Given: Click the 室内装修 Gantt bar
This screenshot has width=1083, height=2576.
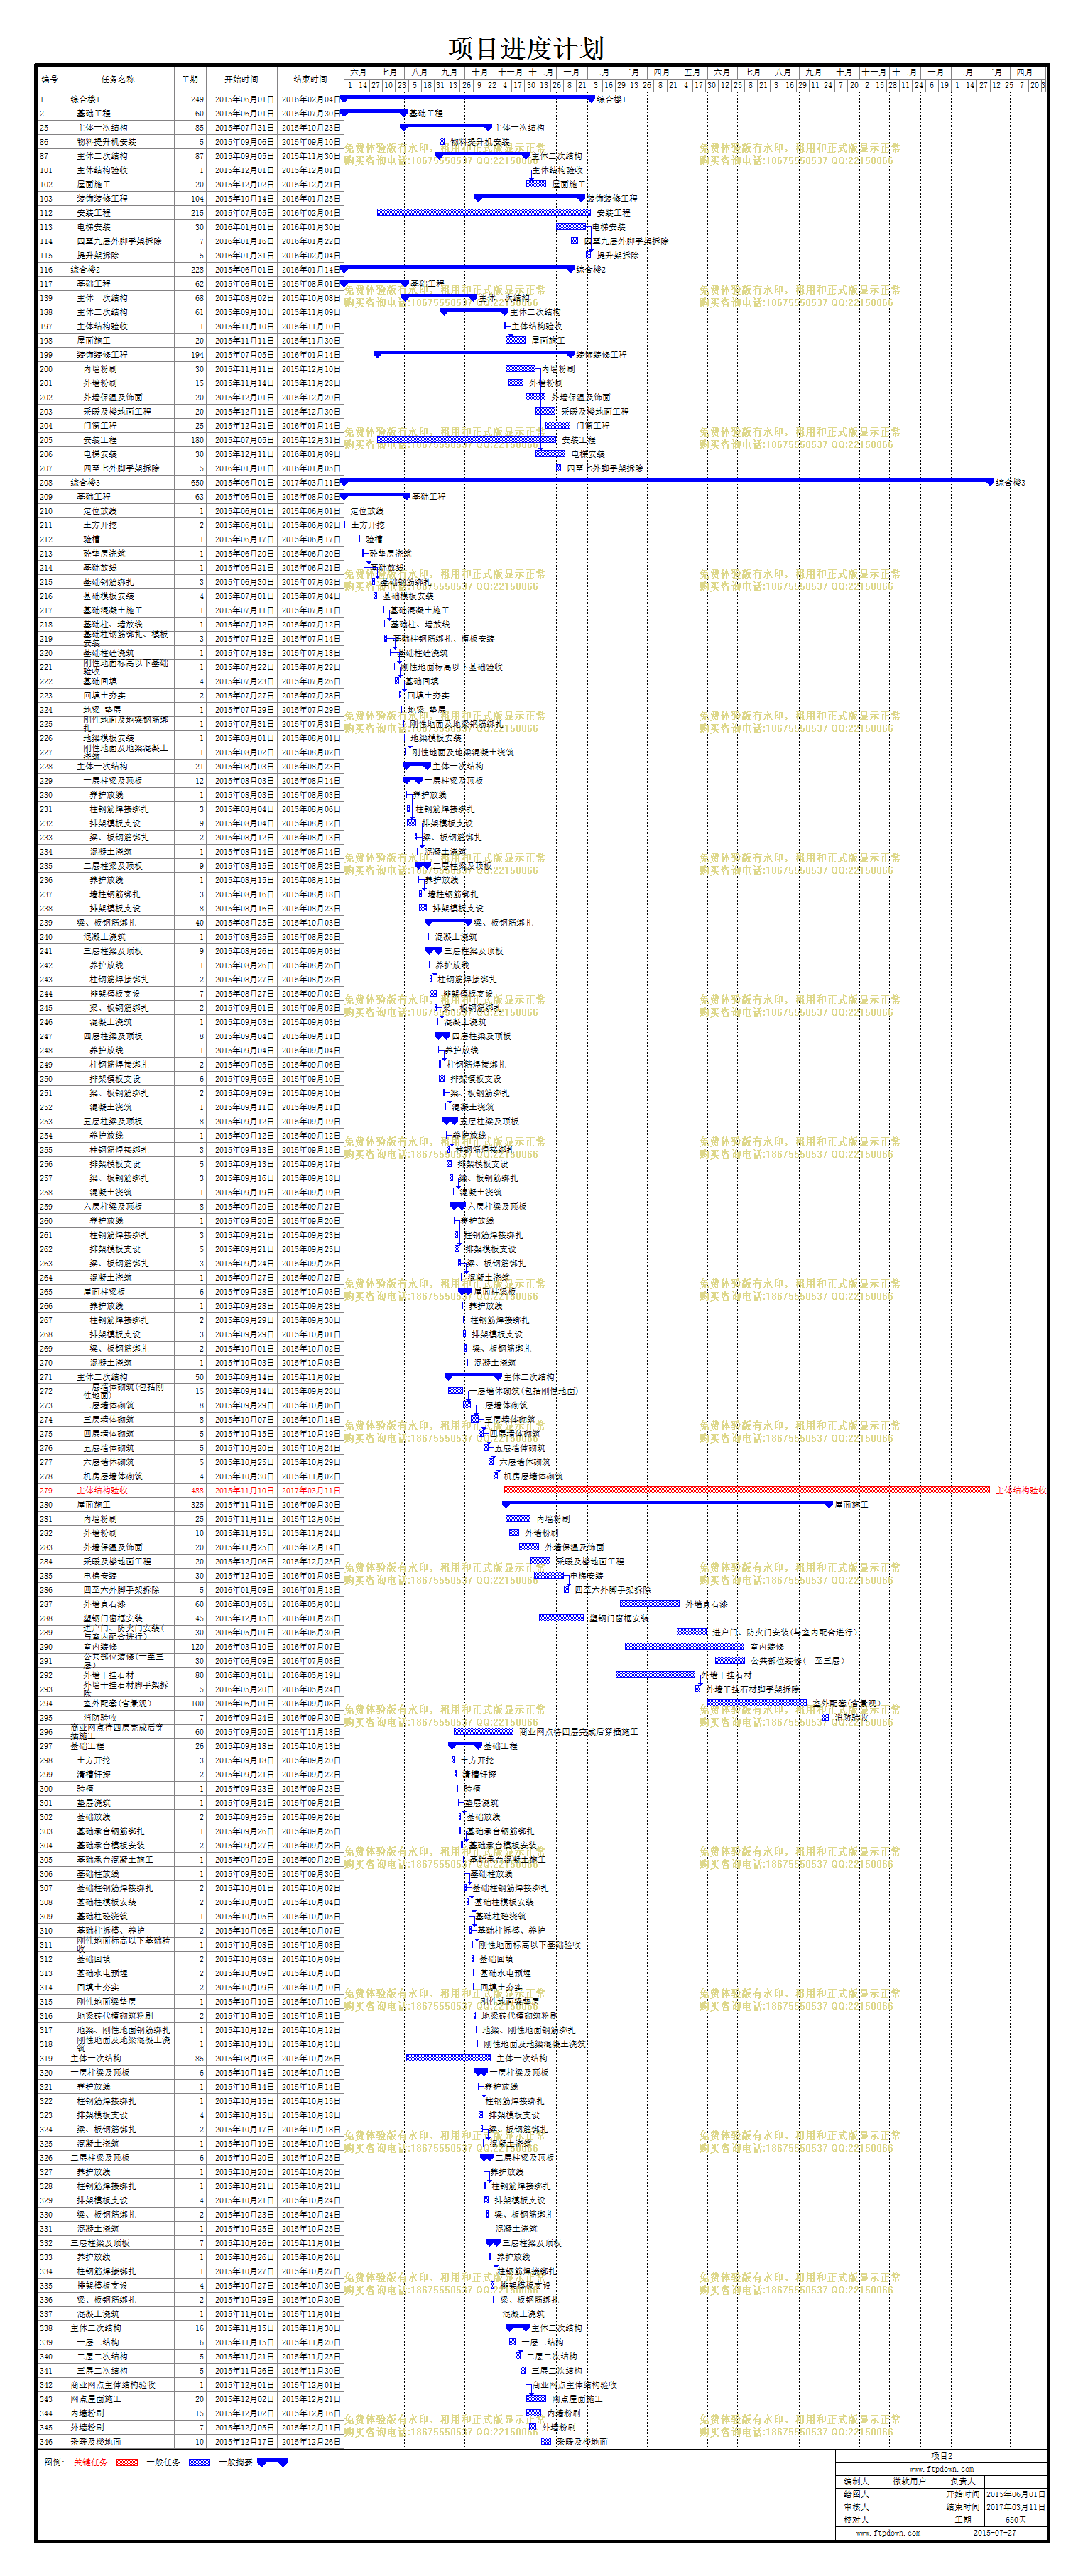Looking at the screenshot, I should [685, 1646].
